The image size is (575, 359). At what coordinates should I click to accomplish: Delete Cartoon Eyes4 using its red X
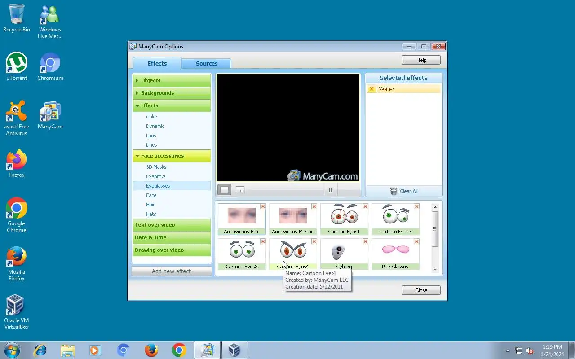314,241
